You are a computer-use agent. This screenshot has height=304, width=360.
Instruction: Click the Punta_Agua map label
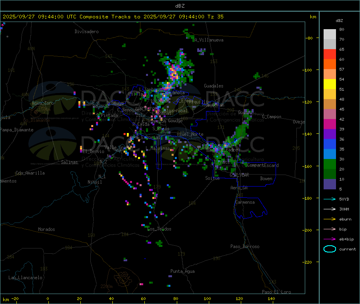coord(182,271)
